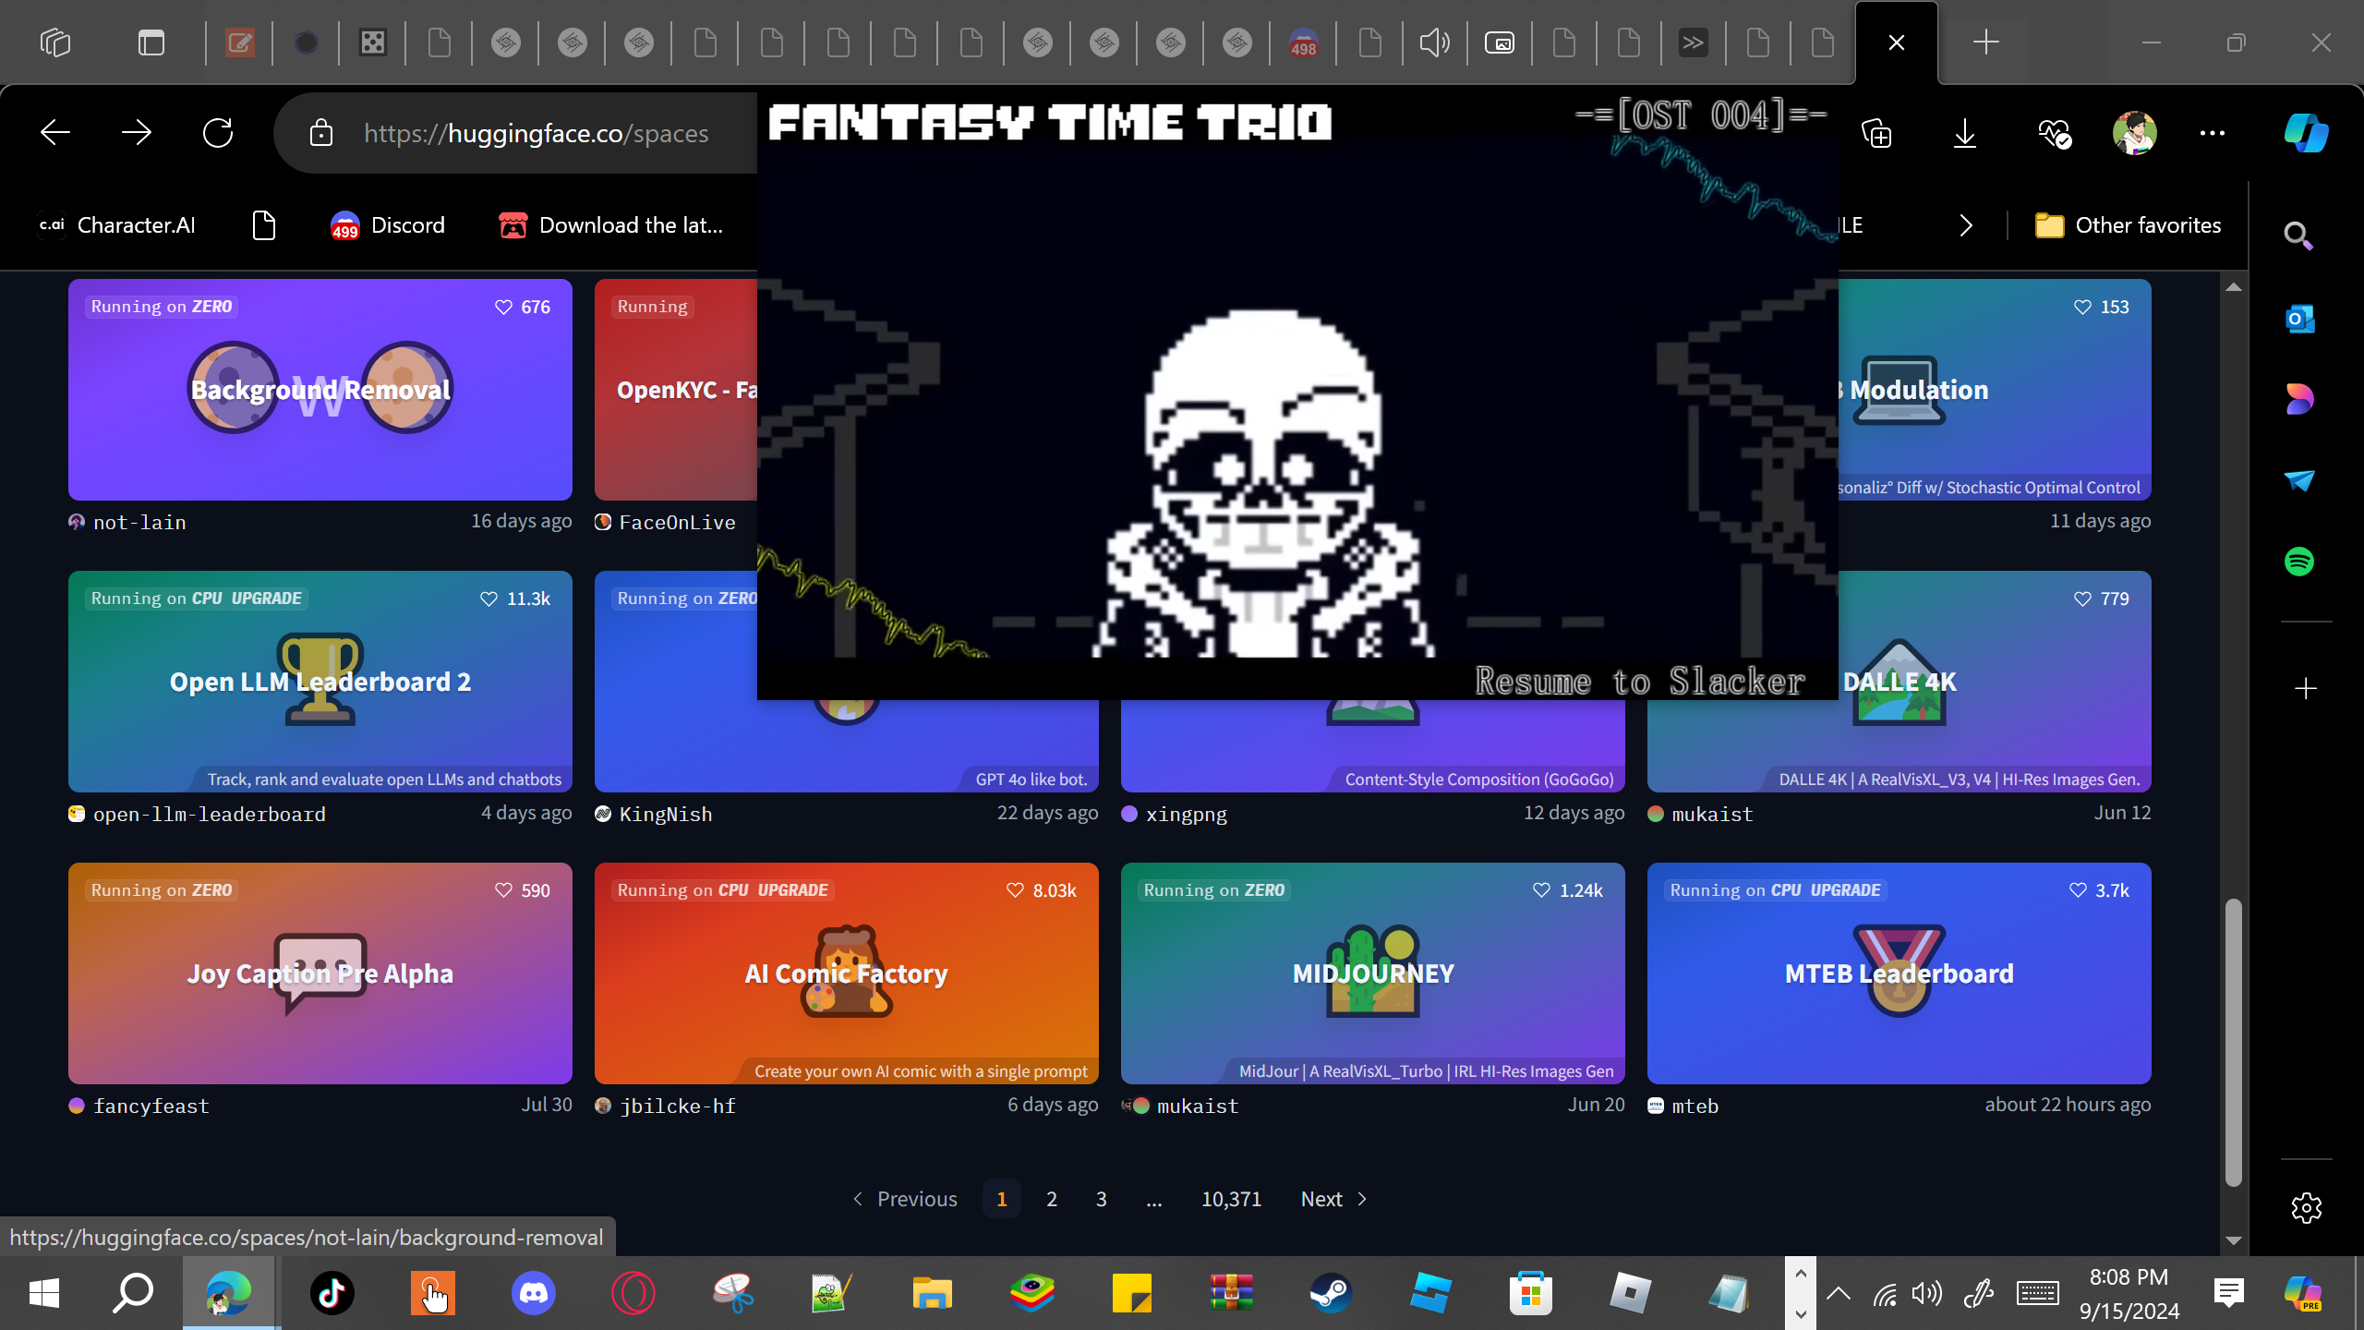Open sidebar settings gear icon
This screenshot has height=1330, width=2364.
tap(2306, 1207)
